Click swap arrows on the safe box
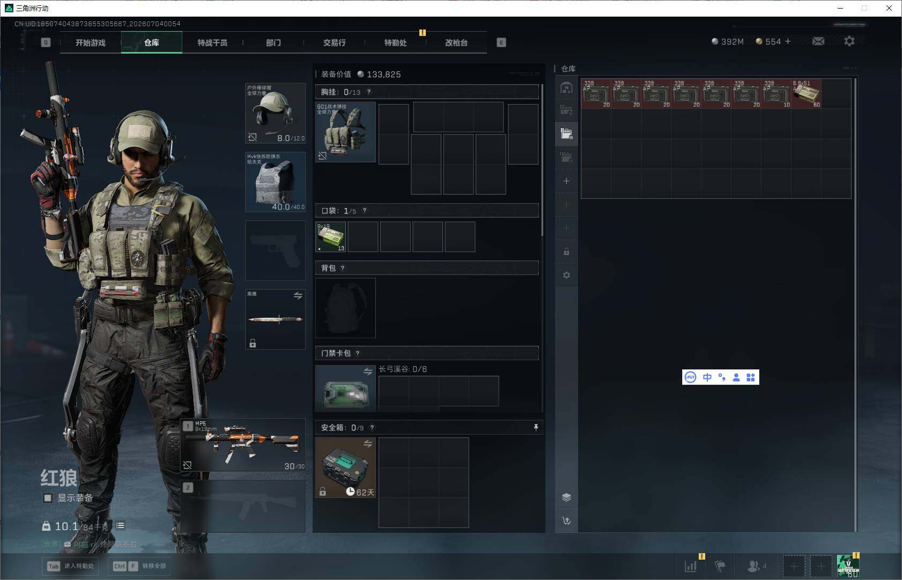Viewport: 902px width, 580px height. click(x=368, y=444)
